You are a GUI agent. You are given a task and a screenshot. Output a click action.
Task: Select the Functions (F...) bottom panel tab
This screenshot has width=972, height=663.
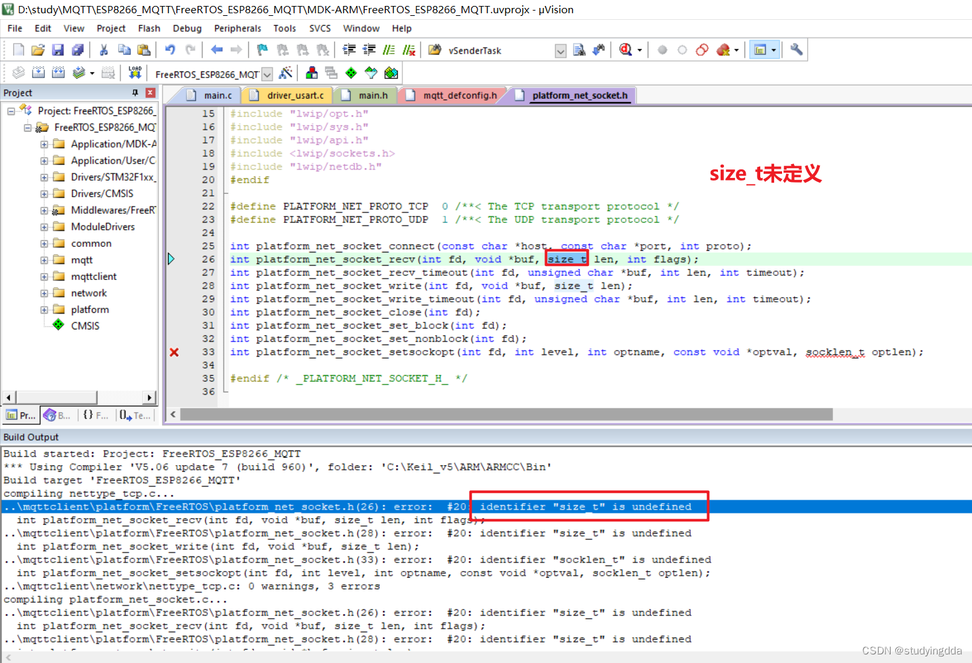coord(95,415)
